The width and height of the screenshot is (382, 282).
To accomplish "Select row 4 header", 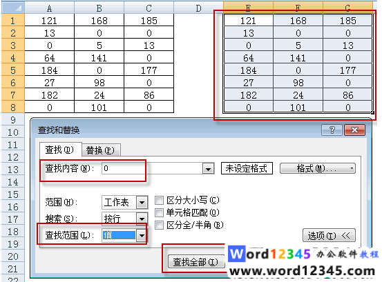I will click(x=13, y=57).
